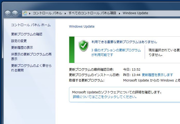
Task: Click Microsoft Updateのソフトウェア description text
Action: (x=117, y=92)
